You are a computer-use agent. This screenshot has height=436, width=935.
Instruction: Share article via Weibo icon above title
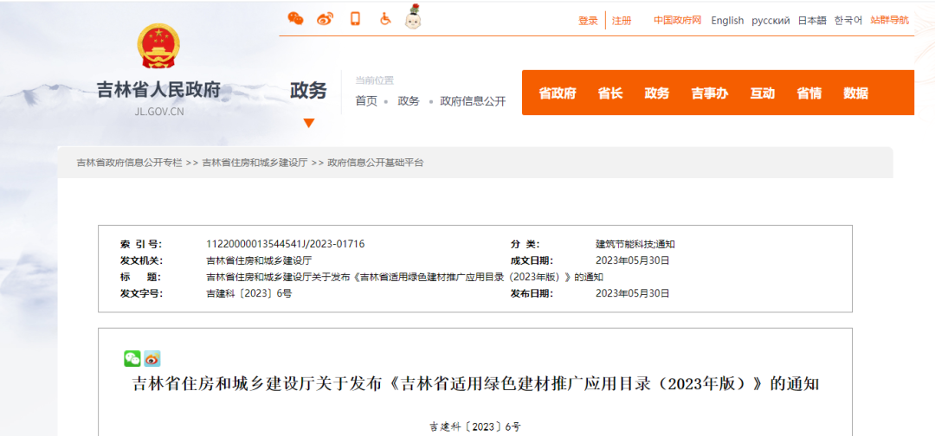tap(152, 358)
